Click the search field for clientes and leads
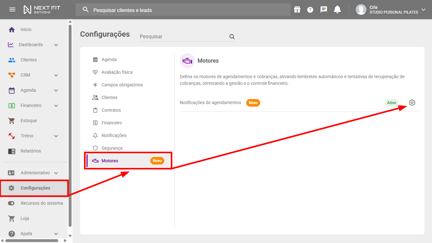Viewport: 432px width, 243px height. [183, 9]
